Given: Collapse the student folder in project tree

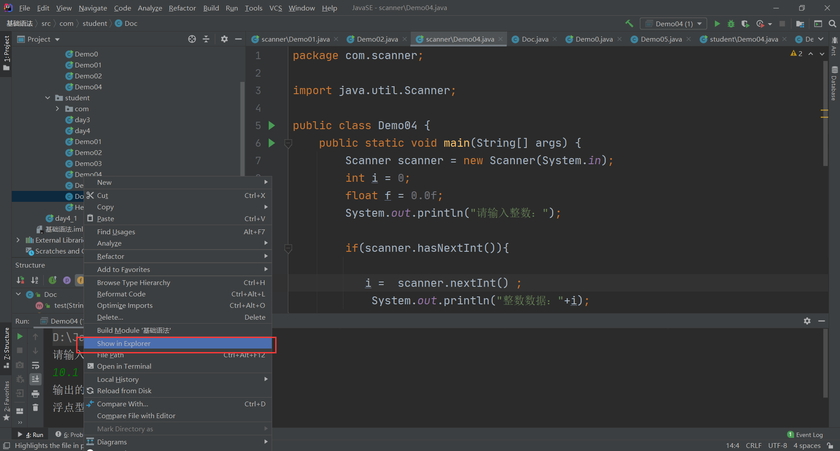Looking at the screenshot, I should click(48, 98).
